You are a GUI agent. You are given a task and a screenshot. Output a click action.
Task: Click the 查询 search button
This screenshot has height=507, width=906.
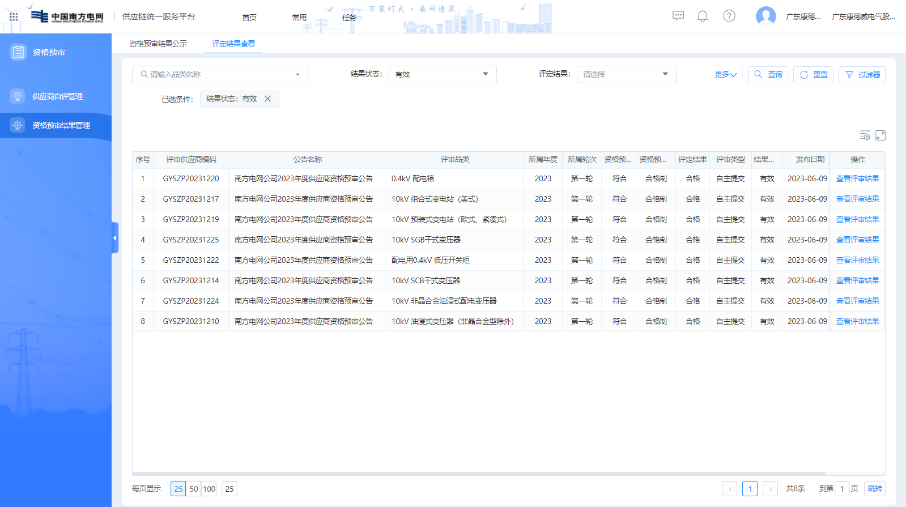click(768, 74)
